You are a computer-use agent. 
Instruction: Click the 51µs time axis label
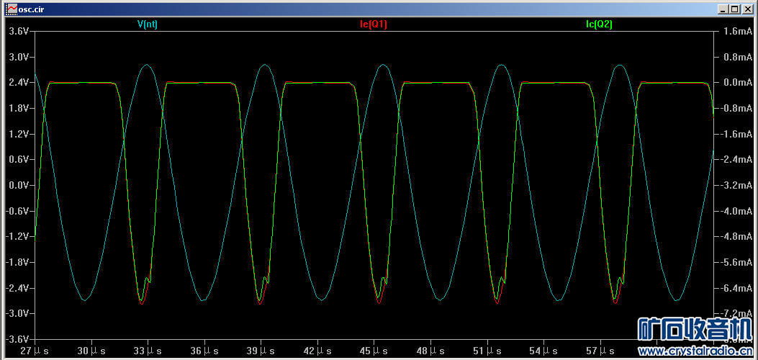[x=487, y=350]
